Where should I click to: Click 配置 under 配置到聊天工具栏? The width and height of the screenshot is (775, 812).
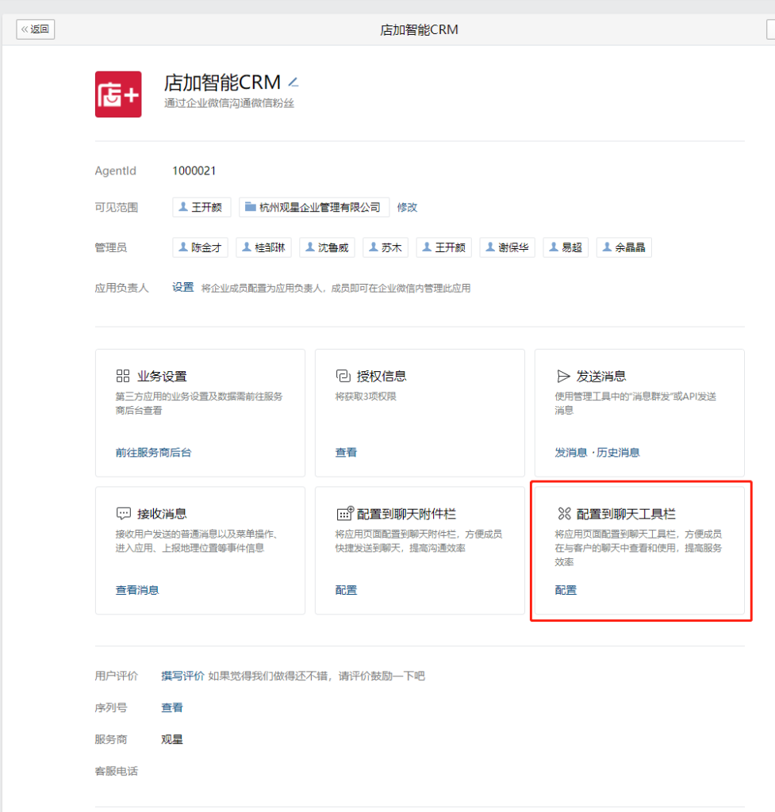click(x=566, y=590)
